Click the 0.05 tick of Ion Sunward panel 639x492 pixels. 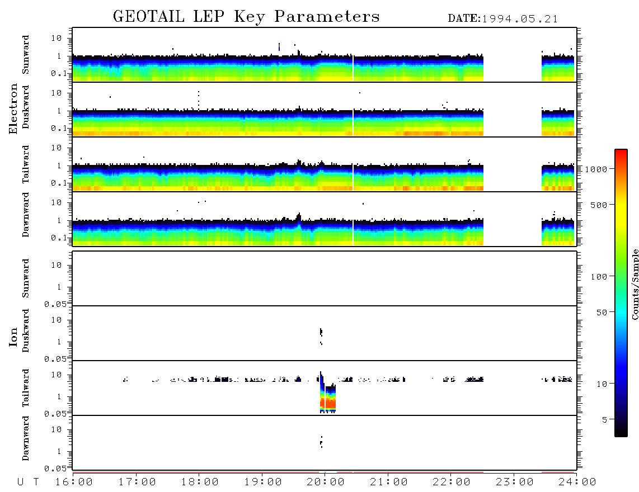[x=55, y=304]
